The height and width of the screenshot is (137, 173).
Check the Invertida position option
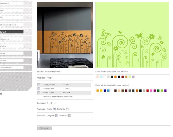pos(70,115)
